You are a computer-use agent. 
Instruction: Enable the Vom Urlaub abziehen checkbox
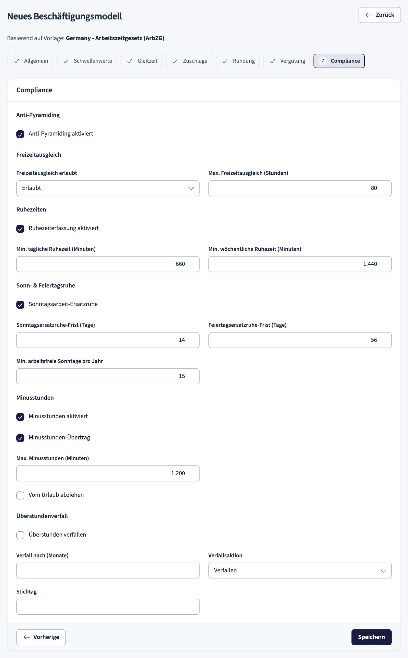click(x=20, y=495)
